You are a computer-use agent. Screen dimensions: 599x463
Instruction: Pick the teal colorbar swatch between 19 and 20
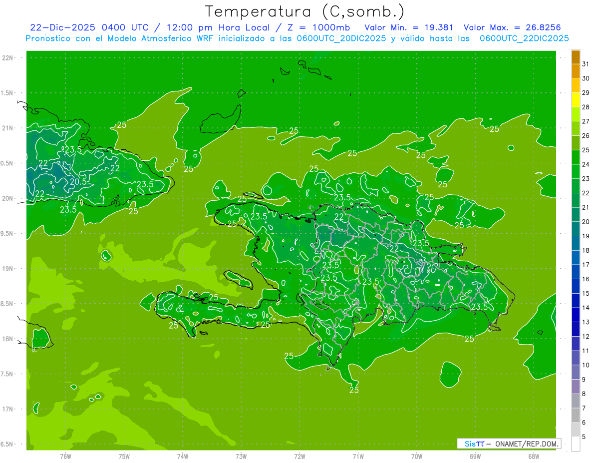pos(576,229)
